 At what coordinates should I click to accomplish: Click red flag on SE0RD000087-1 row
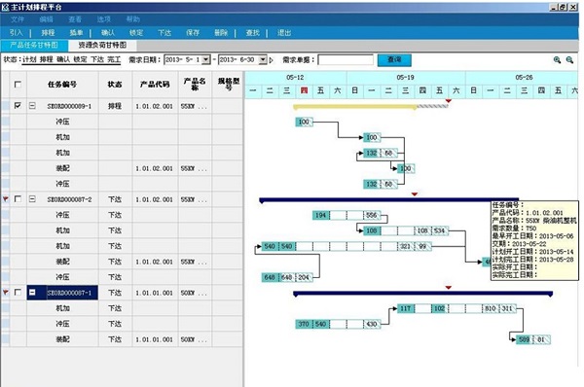(x=5, y=292)
